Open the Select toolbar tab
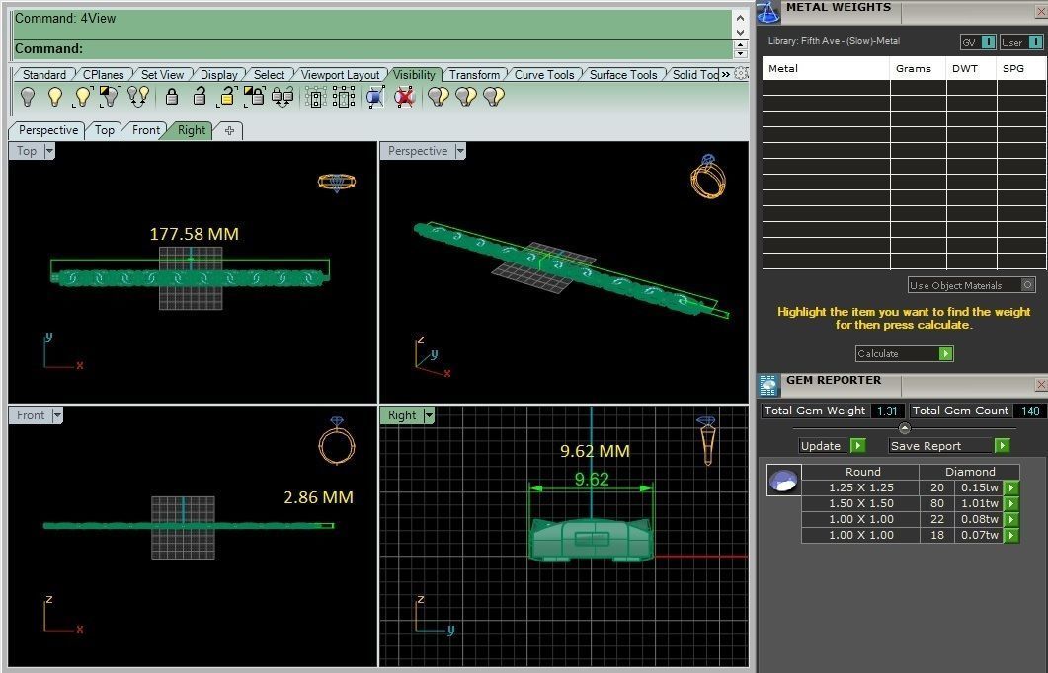The image size is (1048, 673). (x=269, y=75)
